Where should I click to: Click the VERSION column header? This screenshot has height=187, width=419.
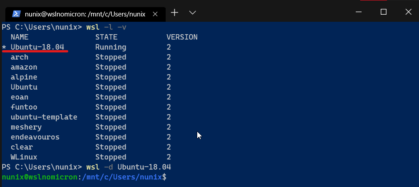pyautogui.click(x=182, y=37)
